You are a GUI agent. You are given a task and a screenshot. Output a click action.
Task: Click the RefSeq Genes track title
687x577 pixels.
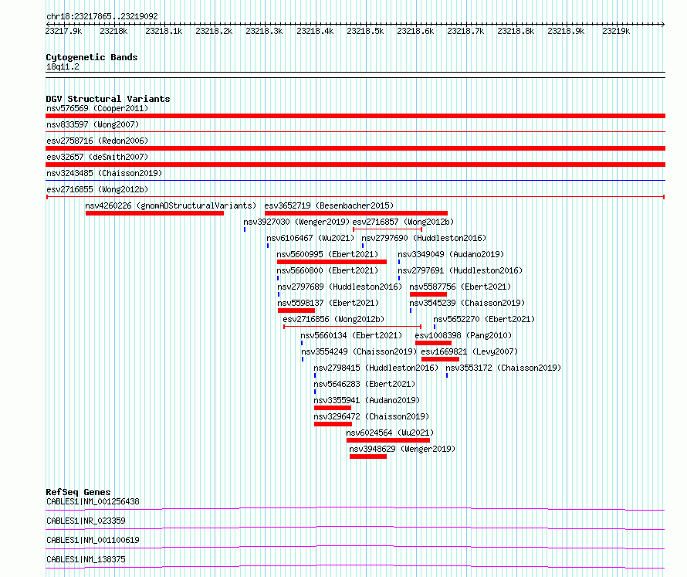78,492
